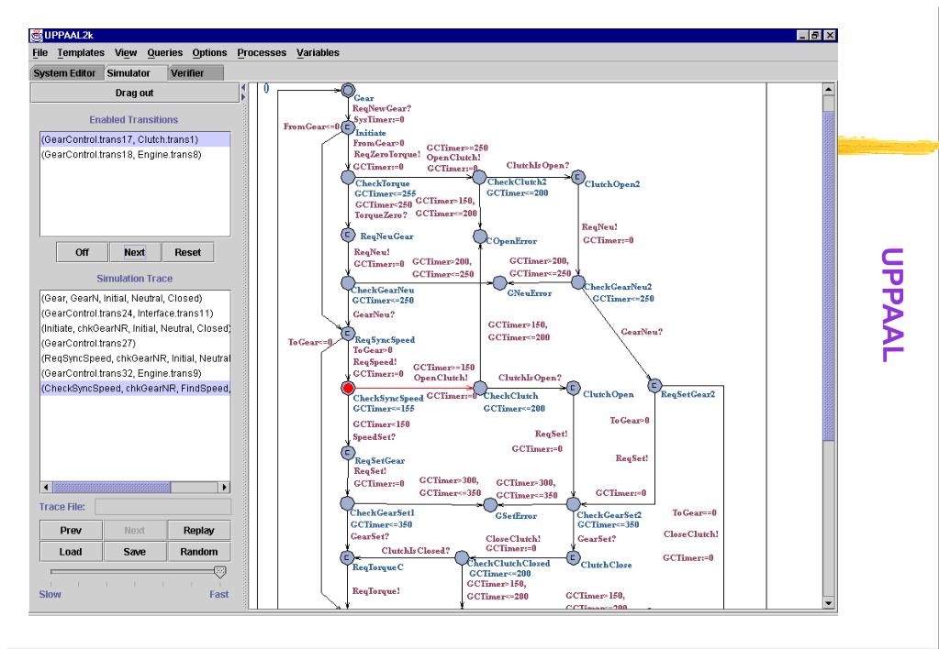Switch to the Verifier tab
Viewport: 939px width, 649px height.
click(x=194, y=73)
